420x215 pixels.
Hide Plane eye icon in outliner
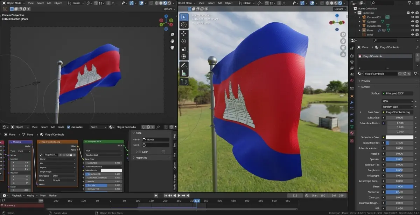412,30
